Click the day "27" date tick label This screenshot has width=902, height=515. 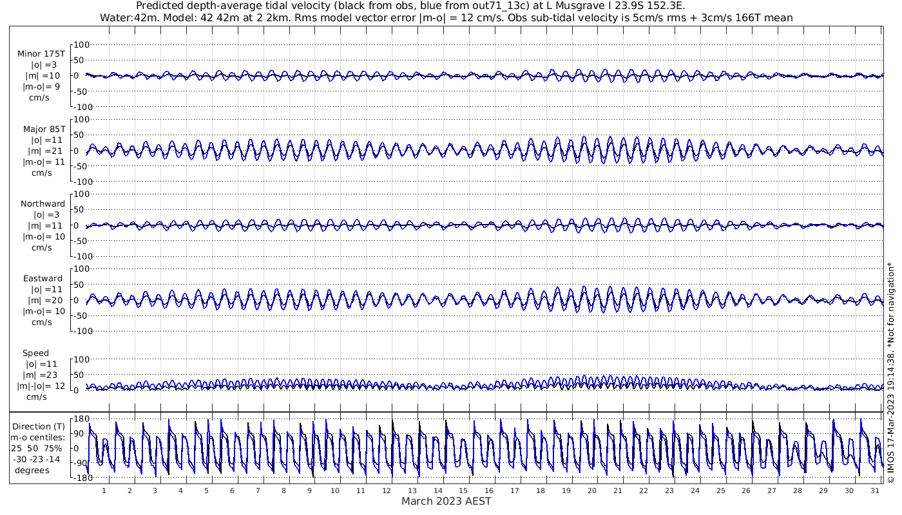click(772, 491)
